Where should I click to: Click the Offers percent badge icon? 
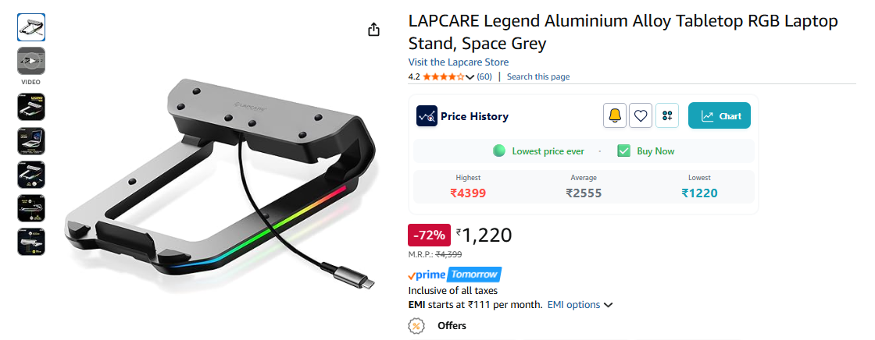coord(417,325)
